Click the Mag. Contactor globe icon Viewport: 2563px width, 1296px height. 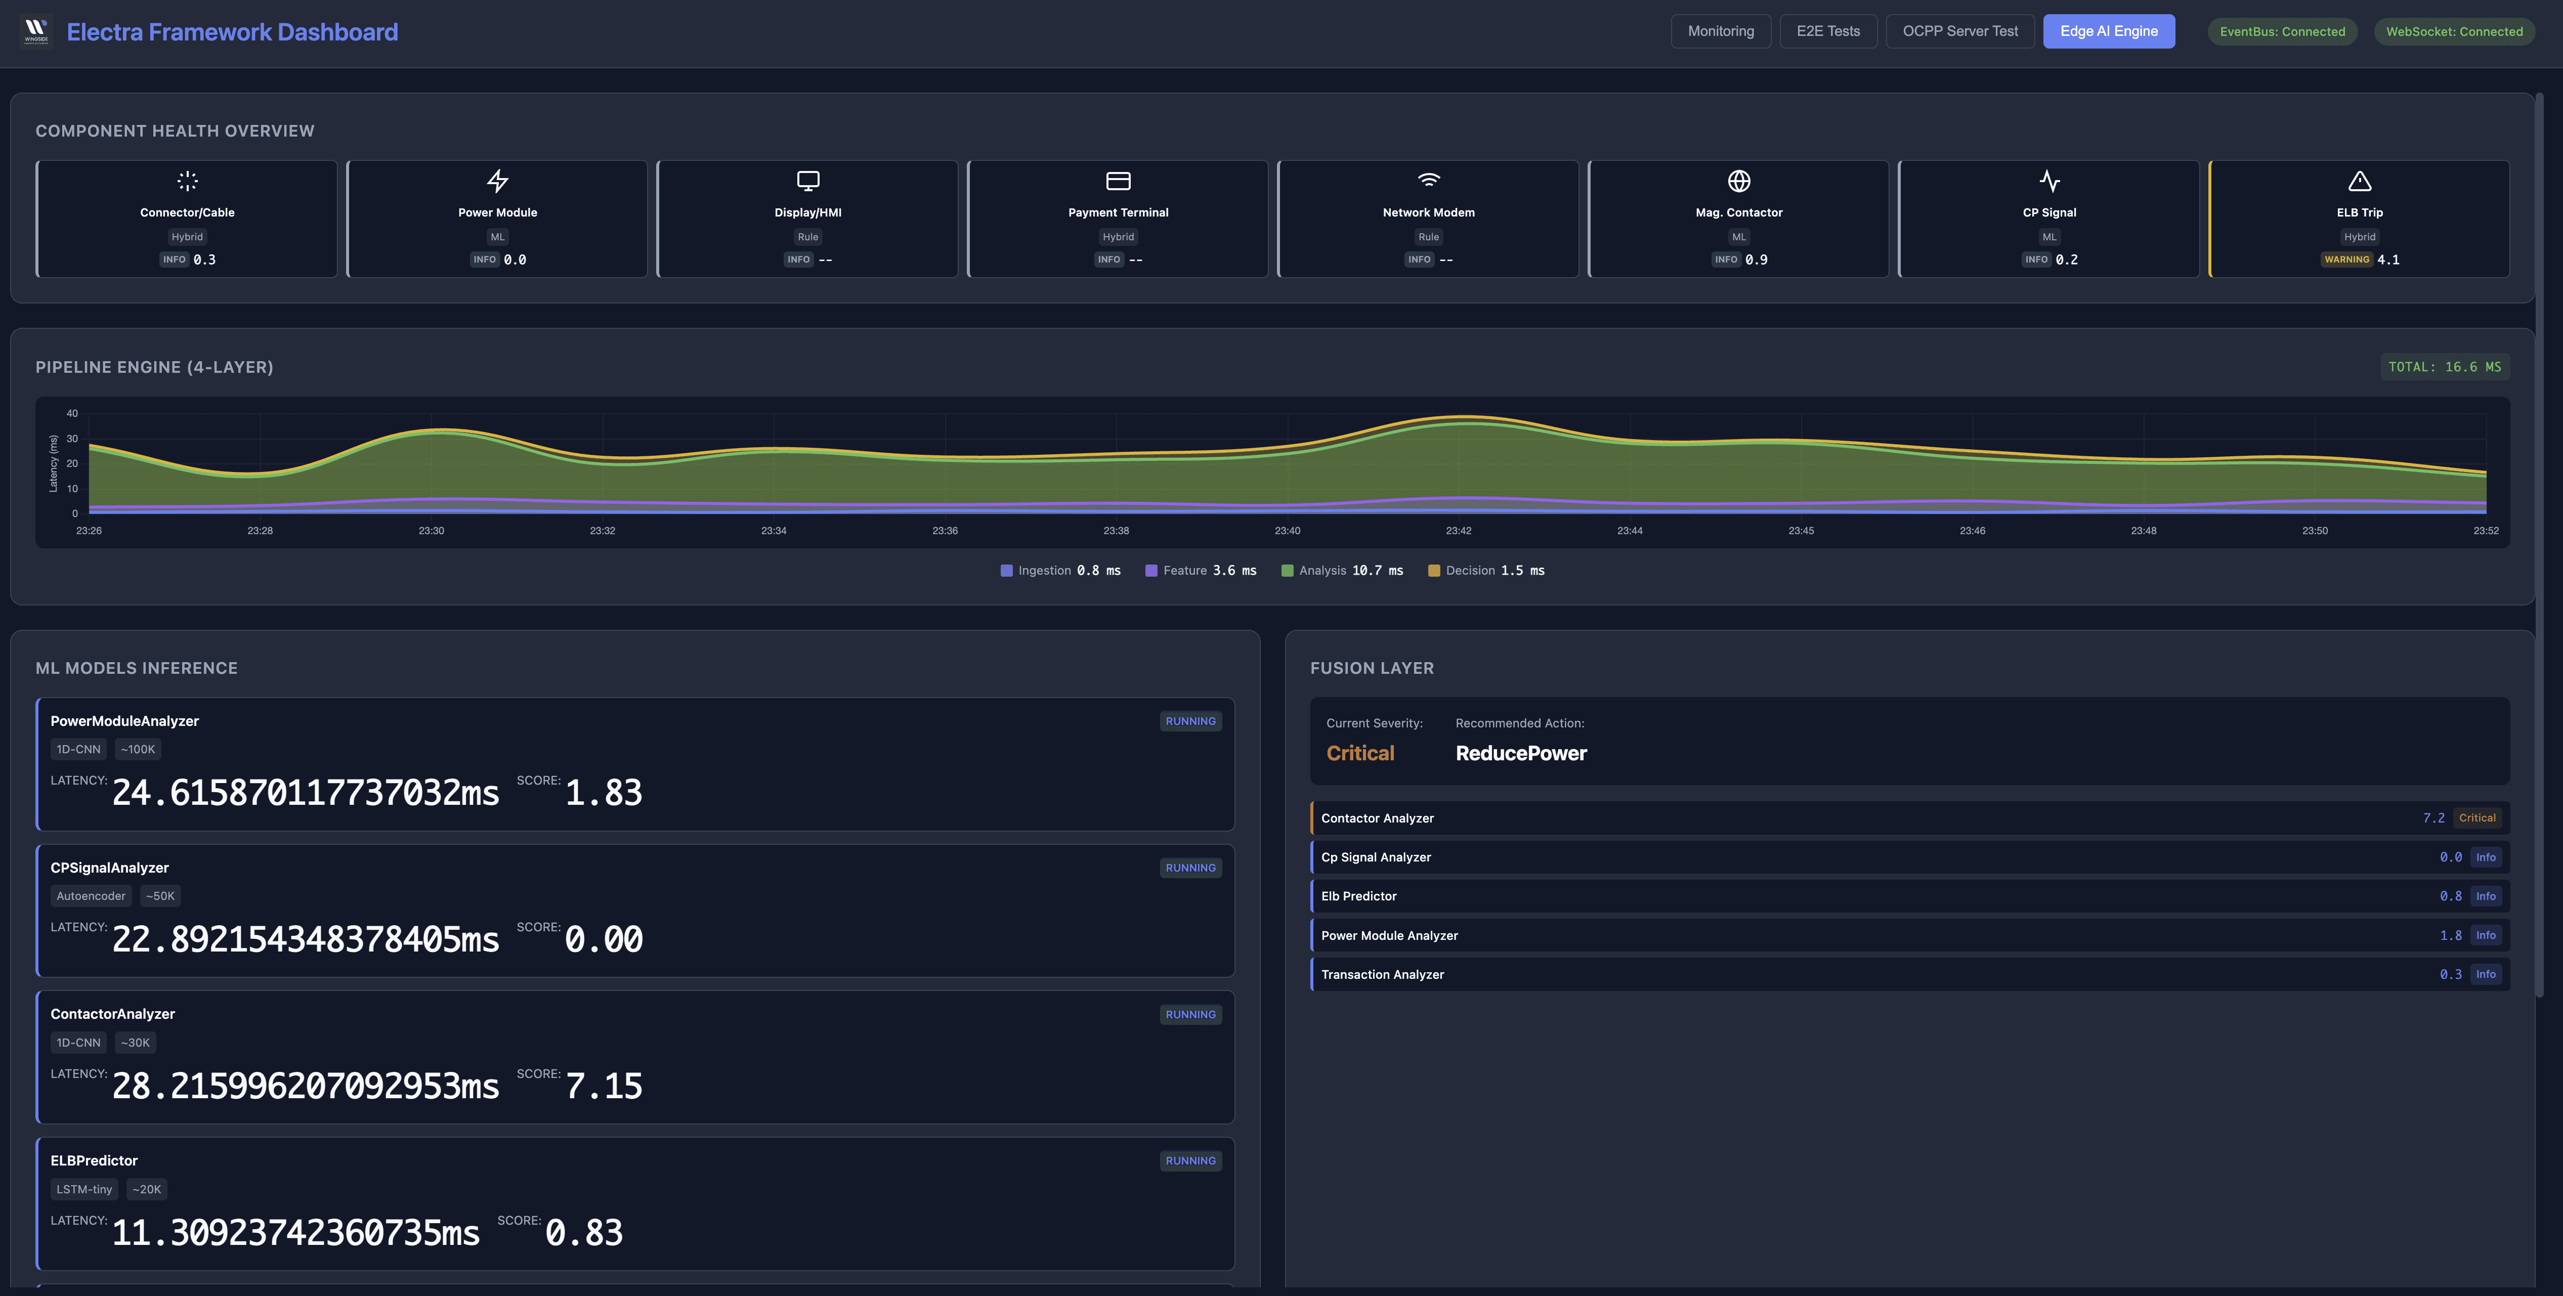point(1739,181)
